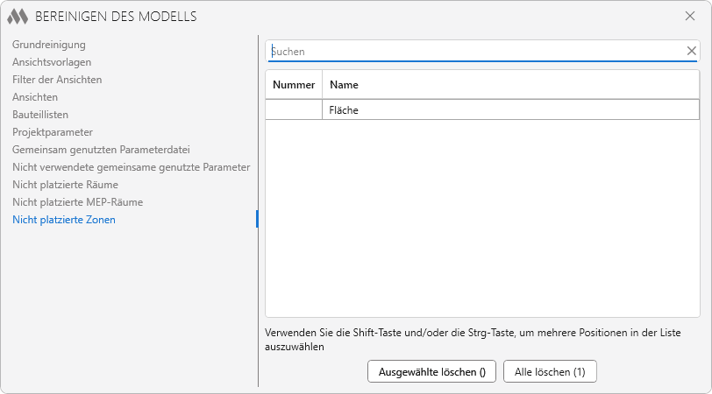712x394 pixels.
Task: Clear the search field with X icon
Action: pos(691,52)
